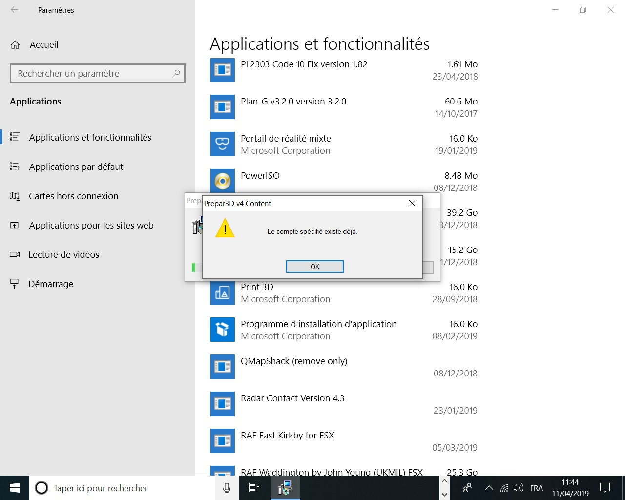This screenshot has width=625, height=500.
Task: Select RAF East Kirkby for FSX entry
Action: [x=344, y=441]
